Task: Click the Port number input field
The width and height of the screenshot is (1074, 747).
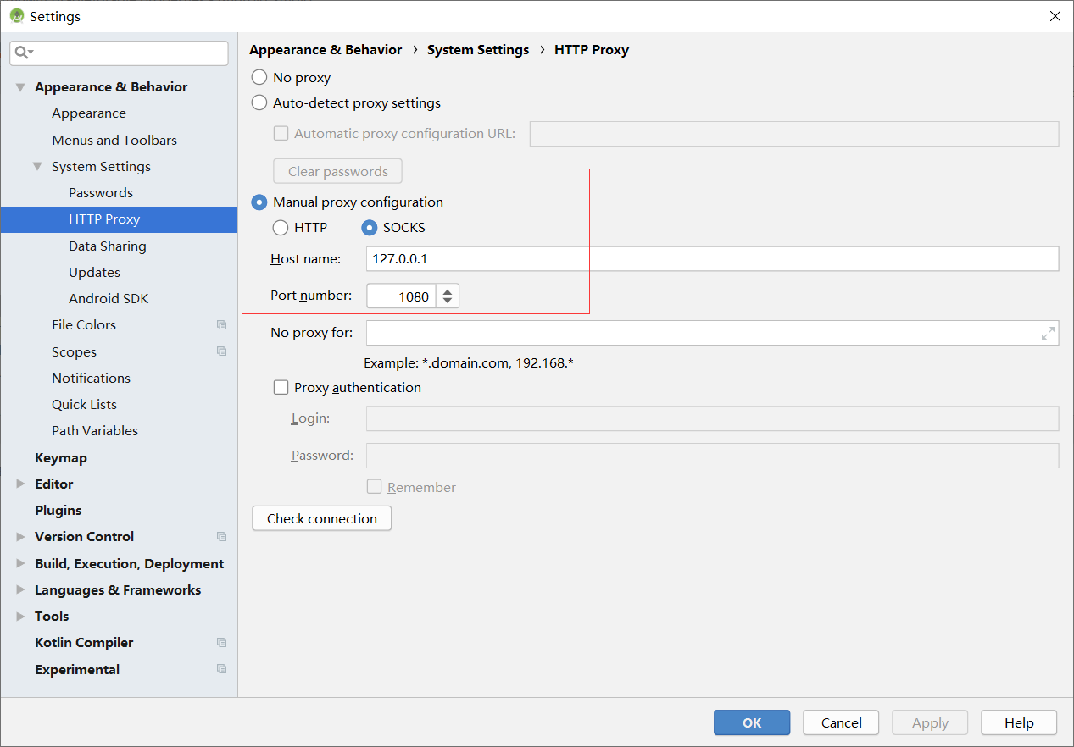Action: point(401,296)
